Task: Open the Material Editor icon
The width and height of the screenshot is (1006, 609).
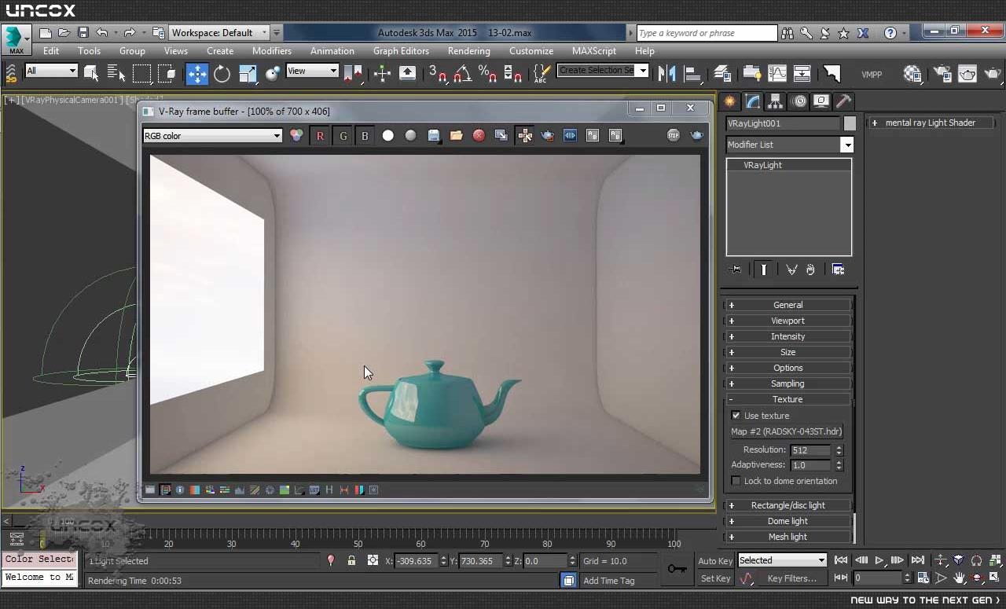Action: [912, 74]
